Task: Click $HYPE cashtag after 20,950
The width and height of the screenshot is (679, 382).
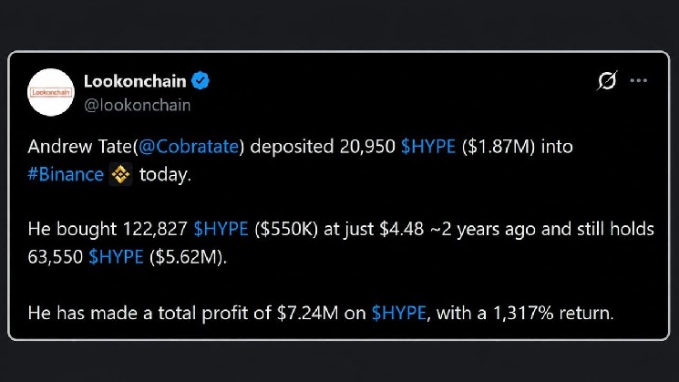Action: (427, 147)
